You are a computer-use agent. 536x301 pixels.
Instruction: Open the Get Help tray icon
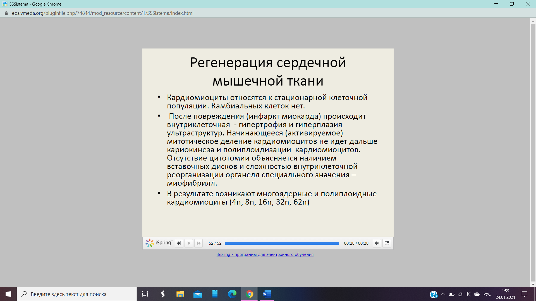click(x=434, y=294)
